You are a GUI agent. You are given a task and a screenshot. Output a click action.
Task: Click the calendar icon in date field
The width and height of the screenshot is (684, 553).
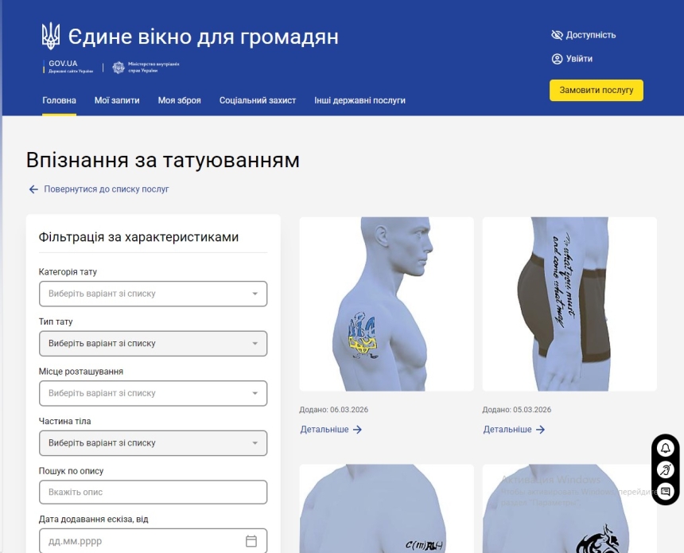pos(251,541)
